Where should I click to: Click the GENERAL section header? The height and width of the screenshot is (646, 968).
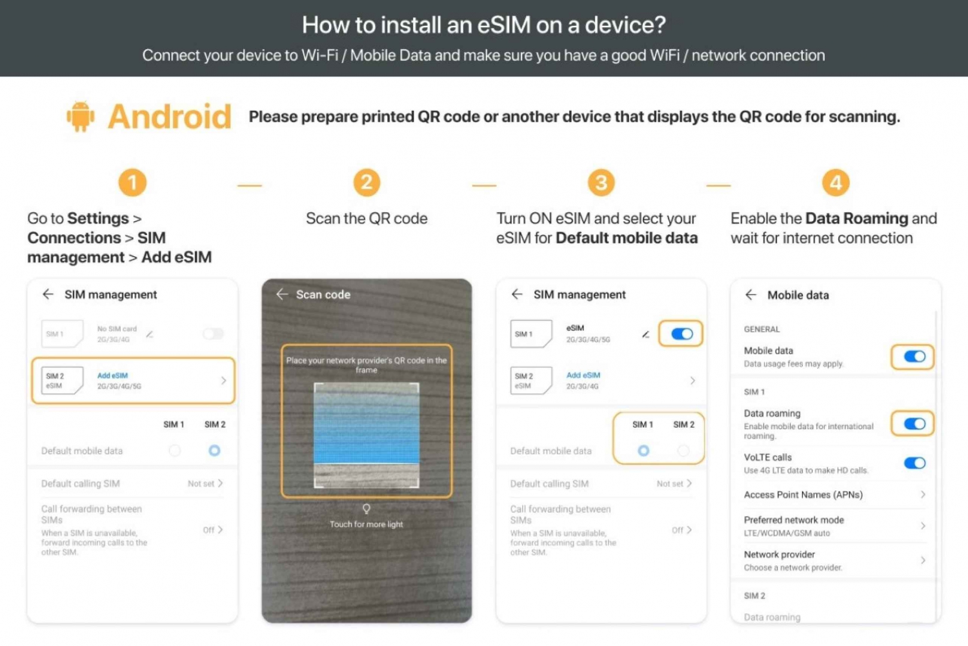(x=761, y=329)
